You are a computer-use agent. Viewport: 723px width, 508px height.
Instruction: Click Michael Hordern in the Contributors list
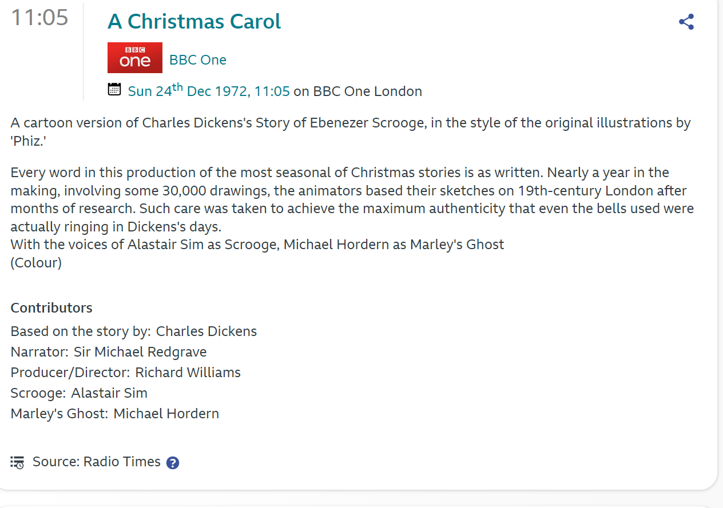[166, 414]
